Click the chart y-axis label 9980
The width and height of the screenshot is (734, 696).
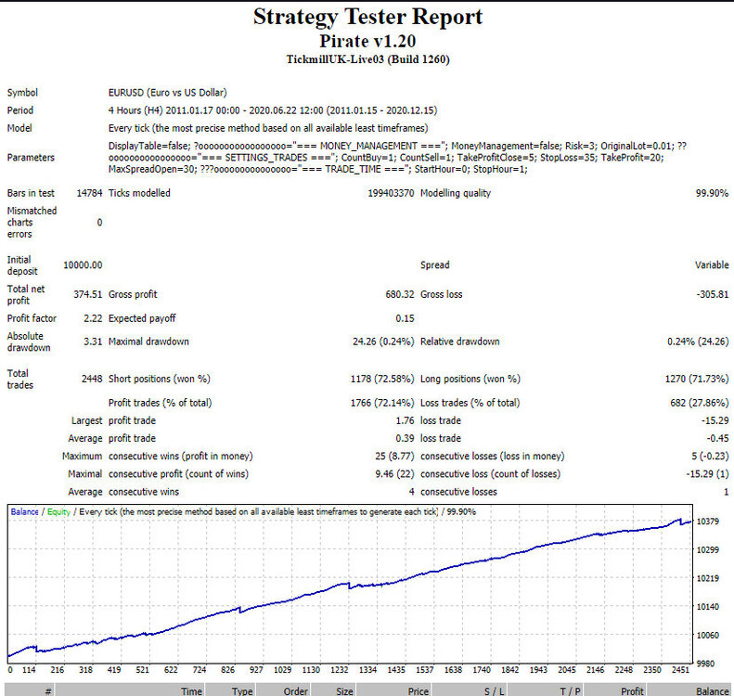705,664
